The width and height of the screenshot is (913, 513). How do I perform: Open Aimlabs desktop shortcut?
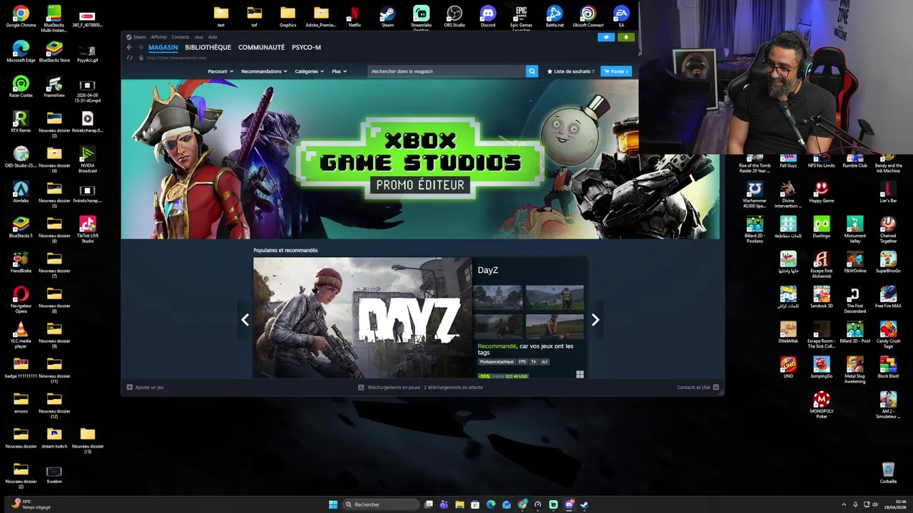click(x=21, y=192)
